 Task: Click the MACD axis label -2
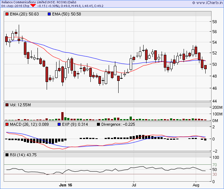coord(214,151)
